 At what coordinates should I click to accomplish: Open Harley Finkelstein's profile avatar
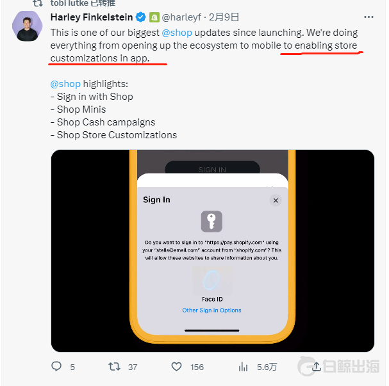tap(28, 26)
